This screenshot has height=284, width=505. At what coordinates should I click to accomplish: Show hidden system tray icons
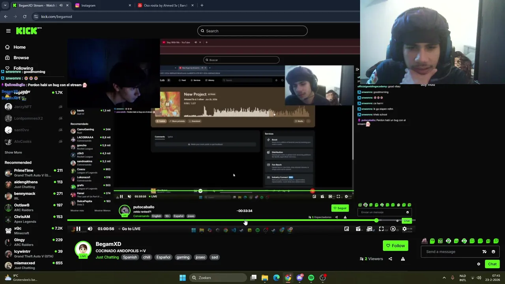444,278
